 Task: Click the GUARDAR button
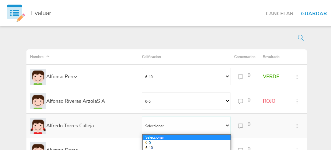point(314,13)
